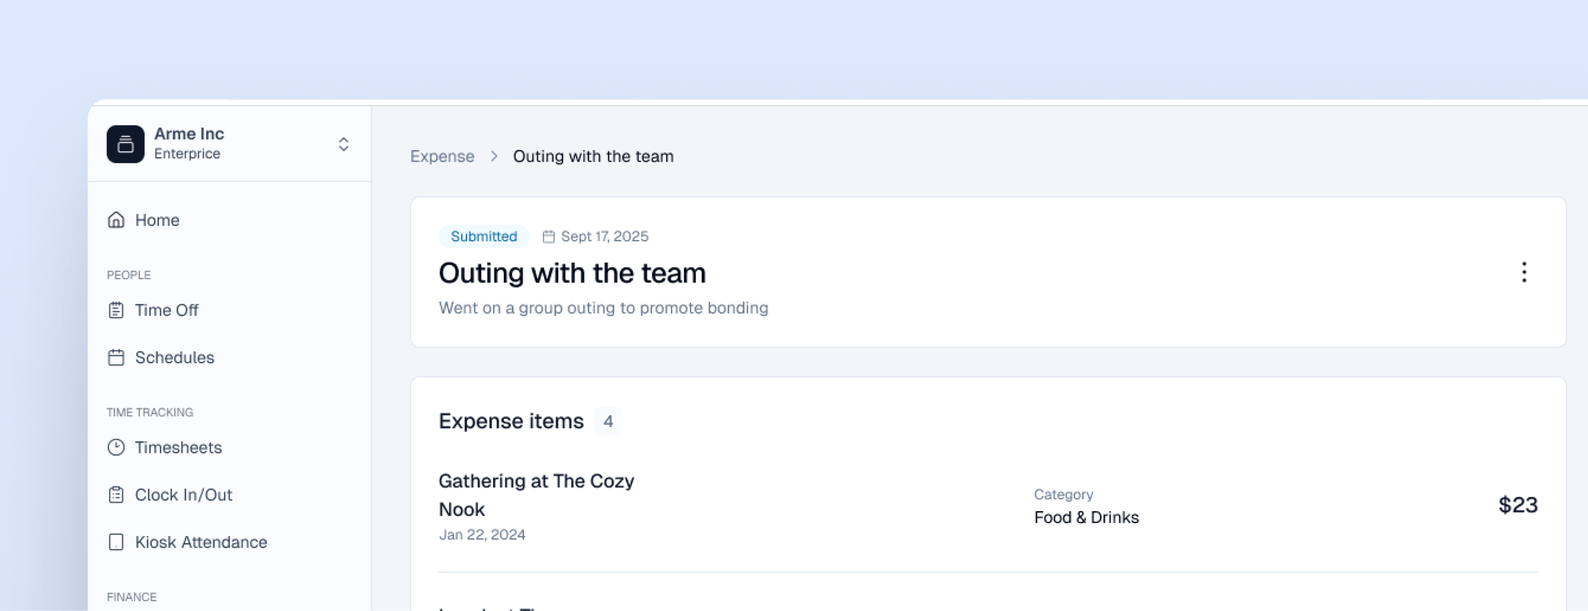Click the Schedules calendar icon

pos(116,358)
